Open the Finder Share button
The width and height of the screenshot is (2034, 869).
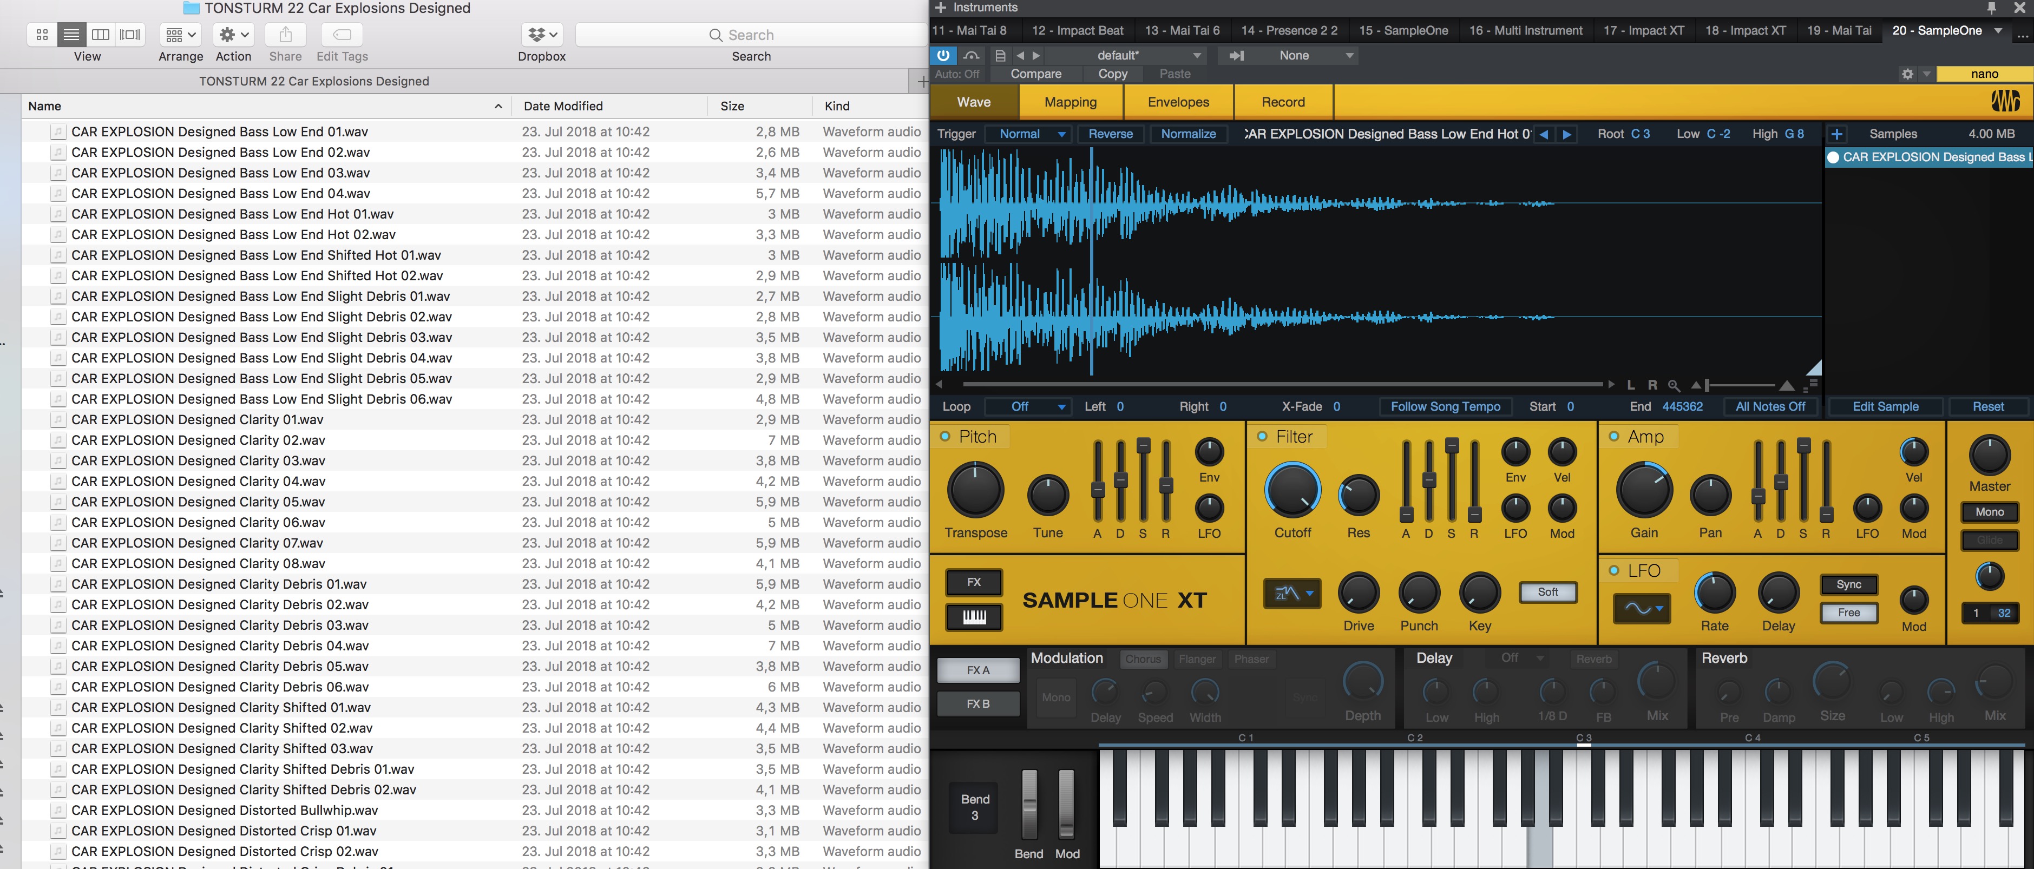point(286,35)
